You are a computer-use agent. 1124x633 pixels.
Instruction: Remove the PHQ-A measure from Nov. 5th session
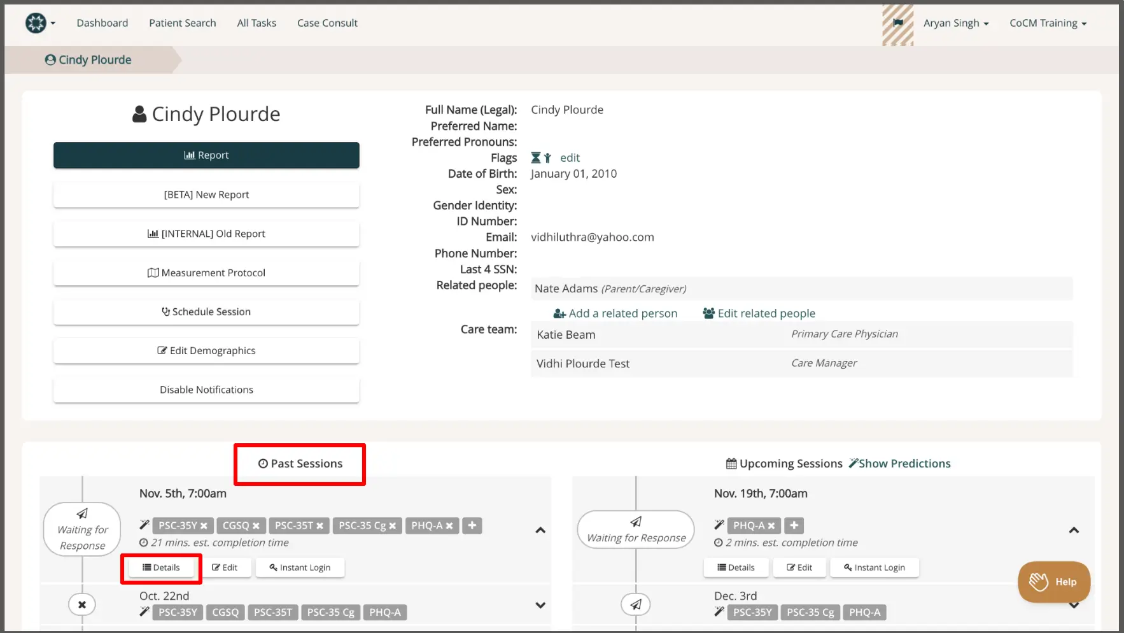(449, 525)
